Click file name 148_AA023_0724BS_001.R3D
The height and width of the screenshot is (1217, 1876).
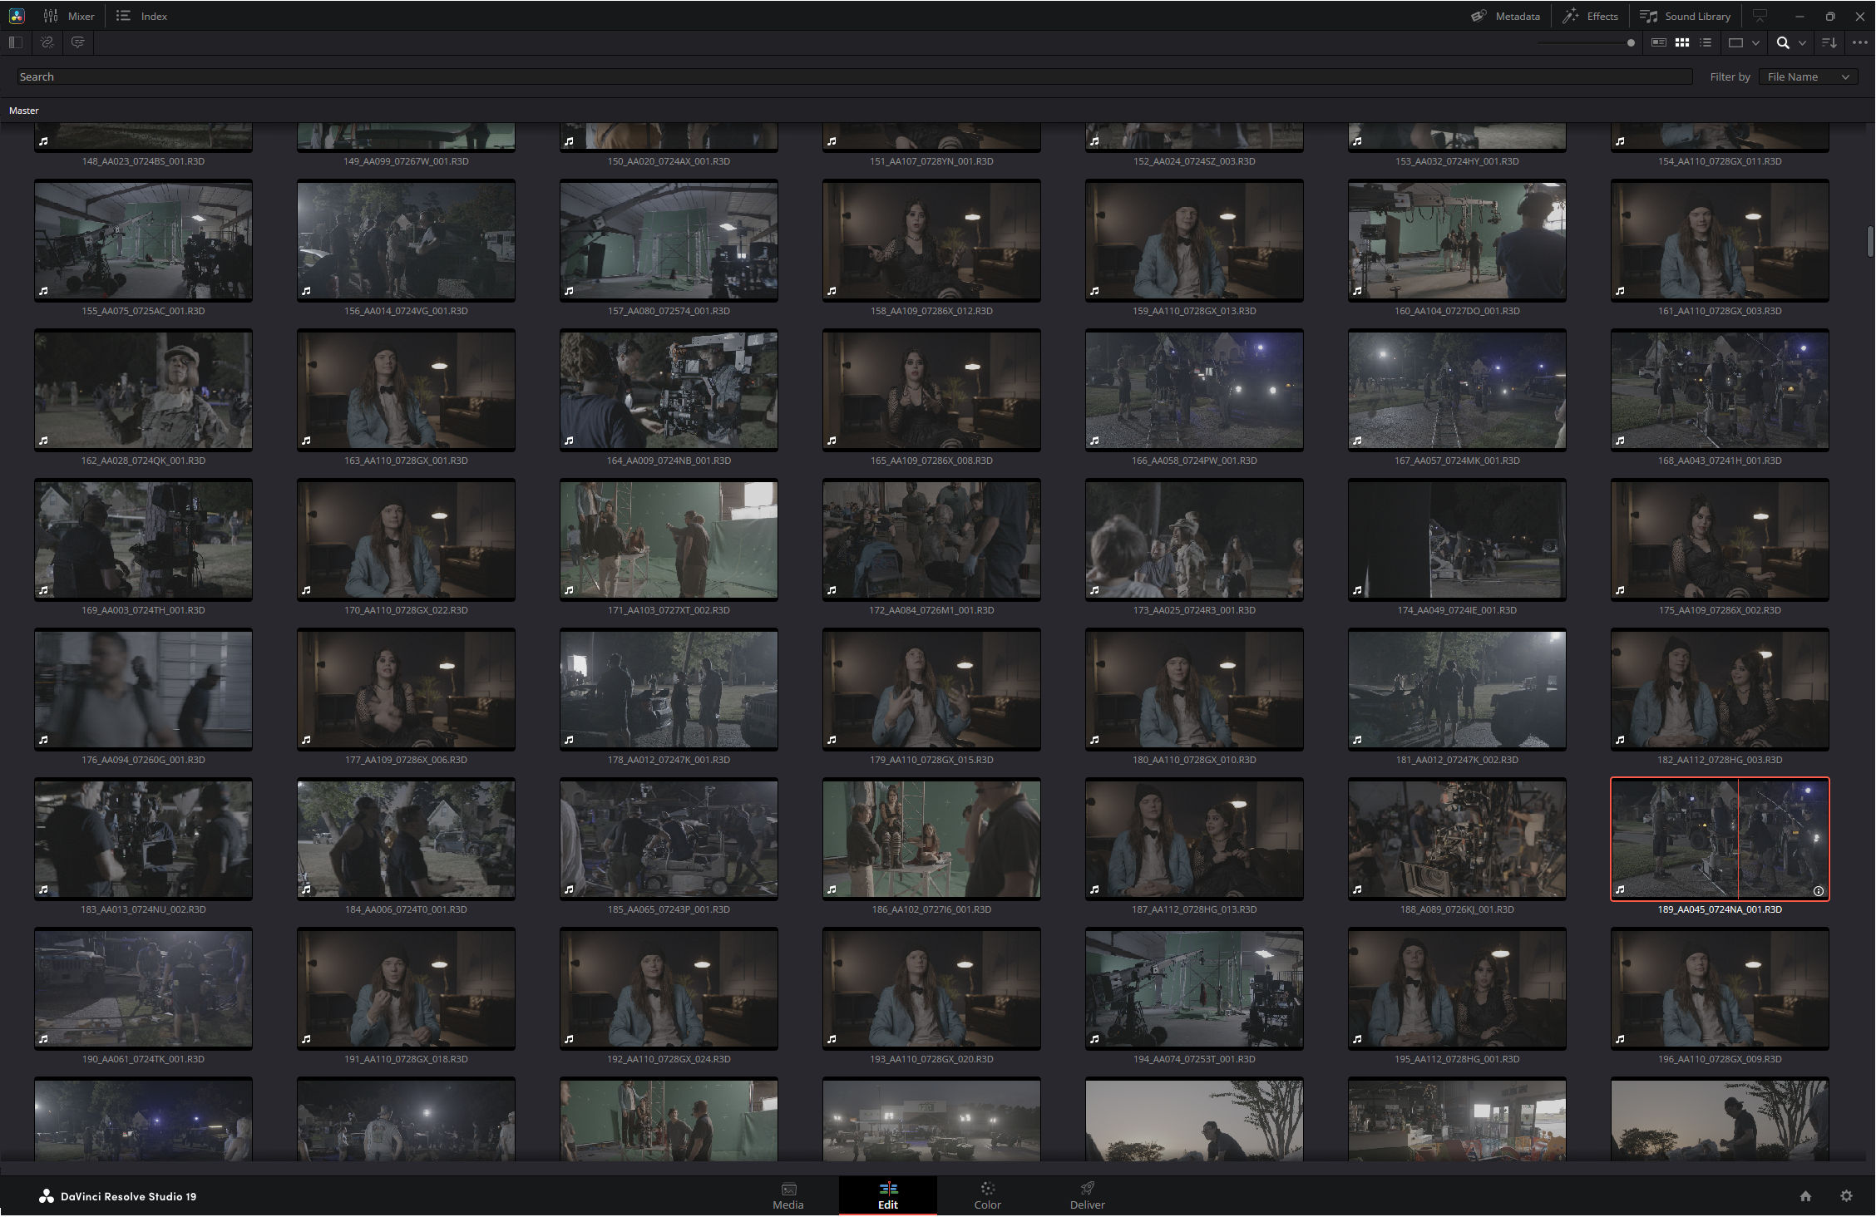143,161
